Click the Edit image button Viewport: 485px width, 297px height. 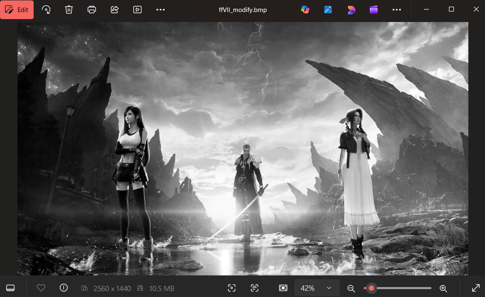[17, 10]
